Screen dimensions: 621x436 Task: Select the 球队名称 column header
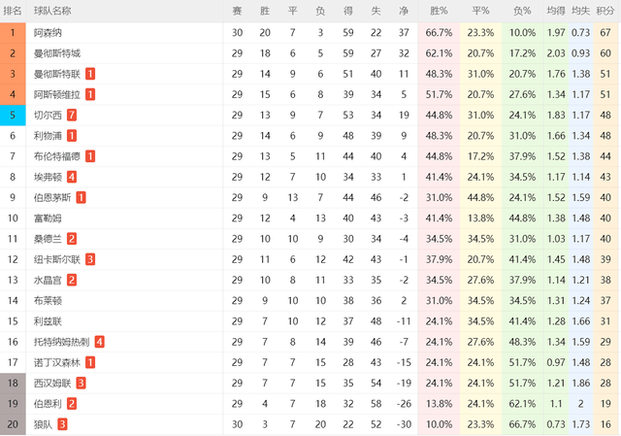coord(52,11)
